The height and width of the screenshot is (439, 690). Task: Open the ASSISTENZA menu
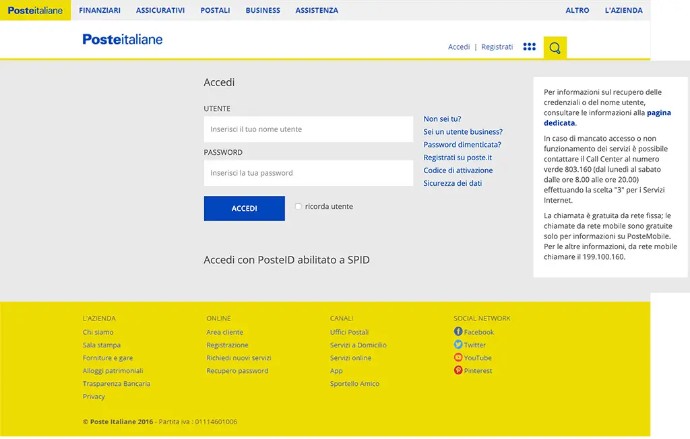pyautogui.click(x=317, y=10)
